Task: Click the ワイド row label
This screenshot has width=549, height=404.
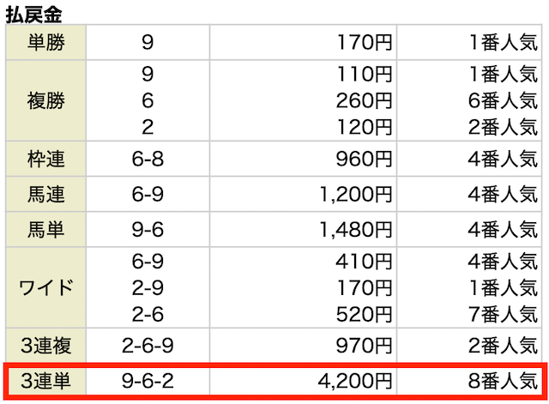Action: [x=45, y=287]
